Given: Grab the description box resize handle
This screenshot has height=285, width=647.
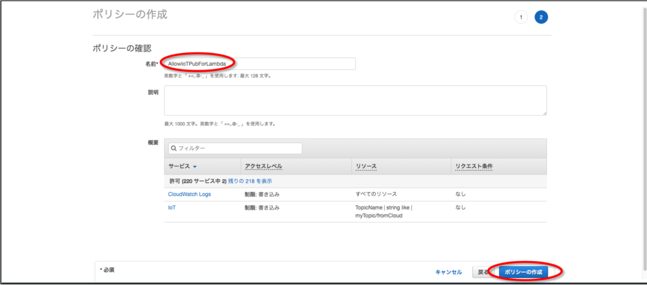Looking at the screenshot, I should pyautogui.click(x=543, y=112).
